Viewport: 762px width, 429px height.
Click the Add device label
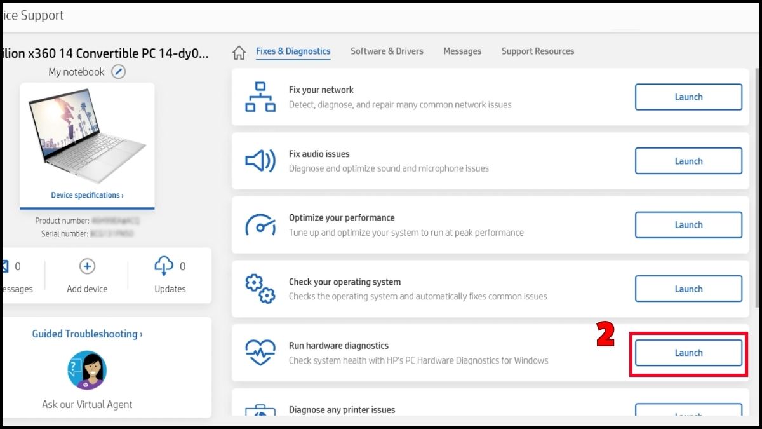(87, 289)
